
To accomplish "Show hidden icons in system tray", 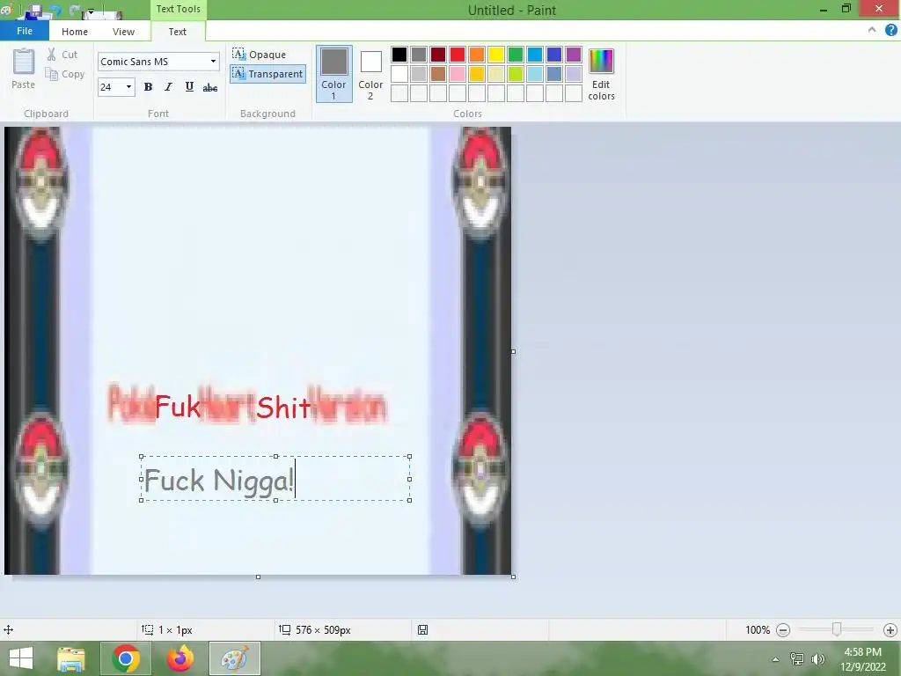I will click(775, 659).
